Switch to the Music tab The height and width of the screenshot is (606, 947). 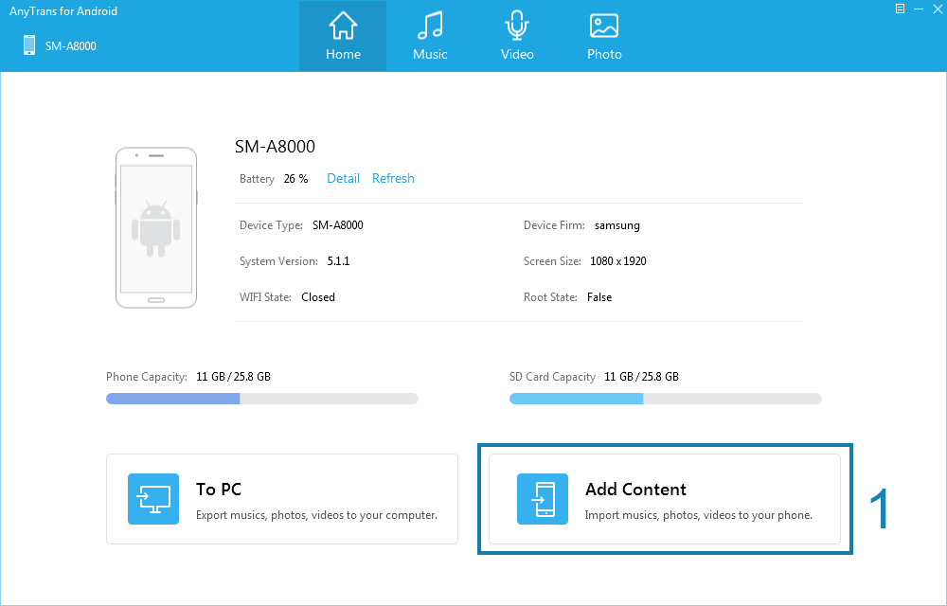click(x=430, y=36)
